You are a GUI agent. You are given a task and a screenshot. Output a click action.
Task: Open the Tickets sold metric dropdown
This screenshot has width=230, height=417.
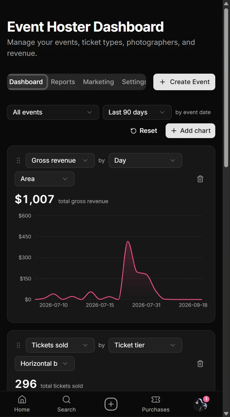tap(60, 345)
